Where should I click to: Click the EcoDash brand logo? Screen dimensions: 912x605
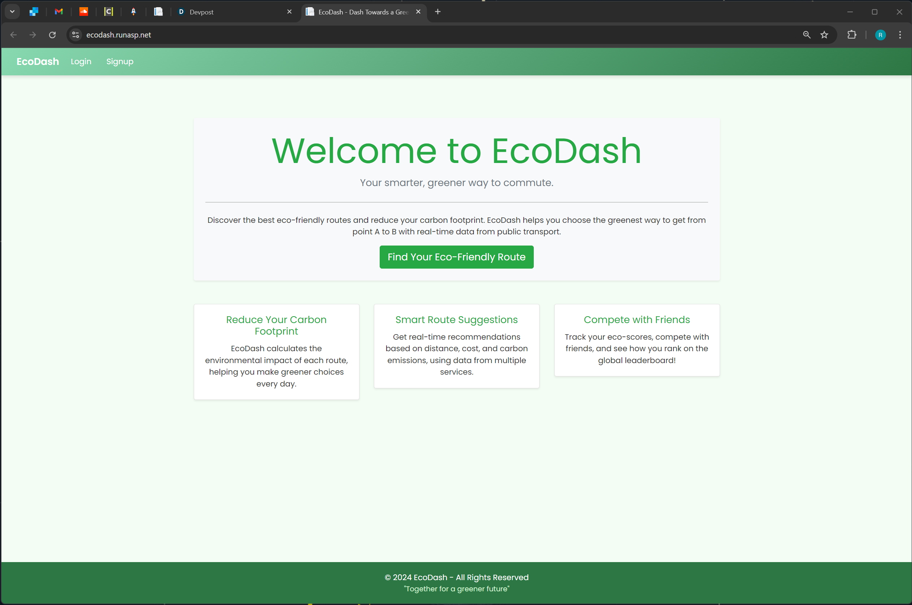(38, 61)
